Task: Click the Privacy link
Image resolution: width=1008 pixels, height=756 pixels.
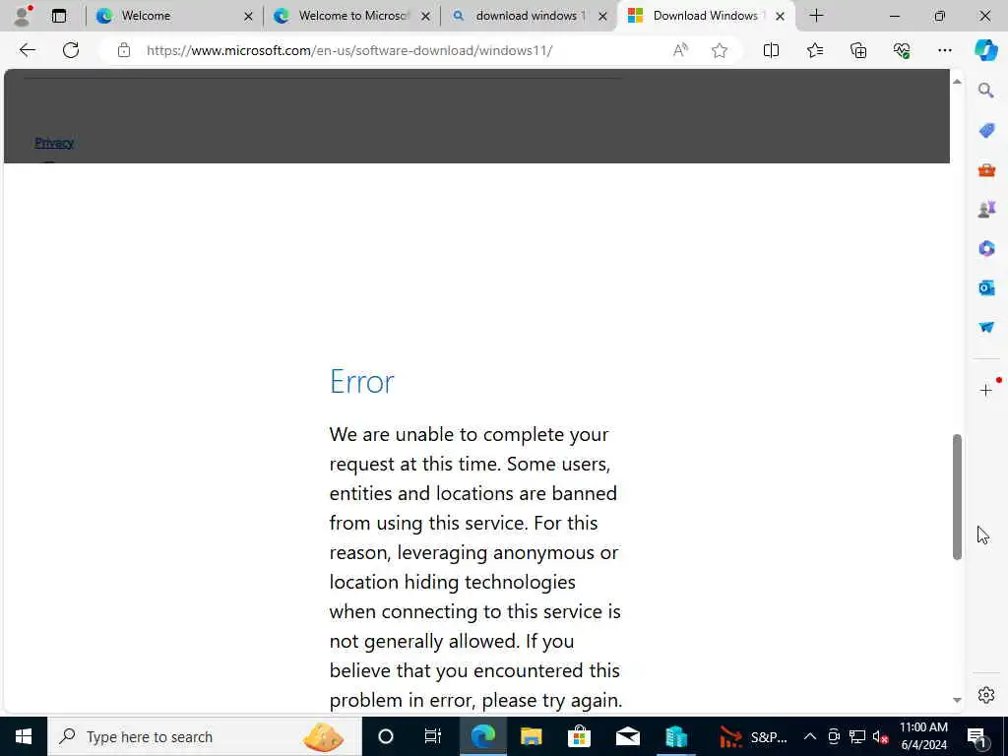Action: coord(54,143)
